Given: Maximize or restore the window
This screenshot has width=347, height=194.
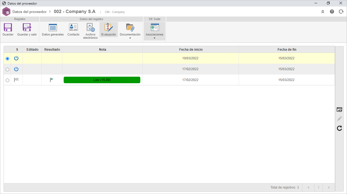Looking at the screenshot, I should 328,3.
